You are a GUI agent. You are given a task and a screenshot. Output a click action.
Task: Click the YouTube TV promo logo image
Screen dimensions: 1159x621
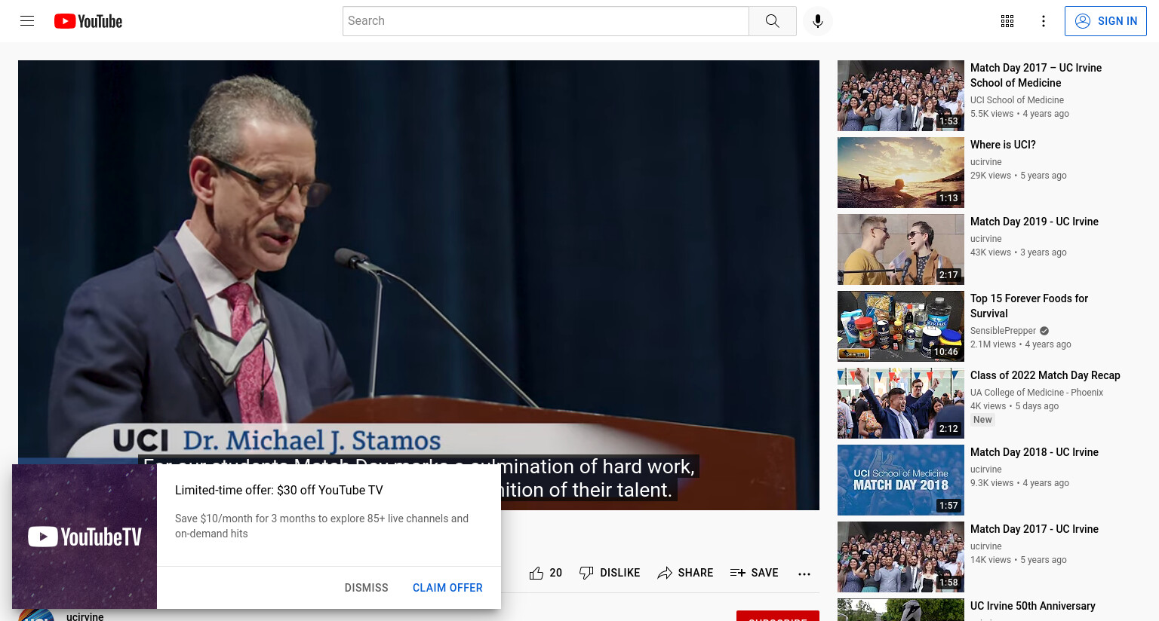[x=85, y=537]
